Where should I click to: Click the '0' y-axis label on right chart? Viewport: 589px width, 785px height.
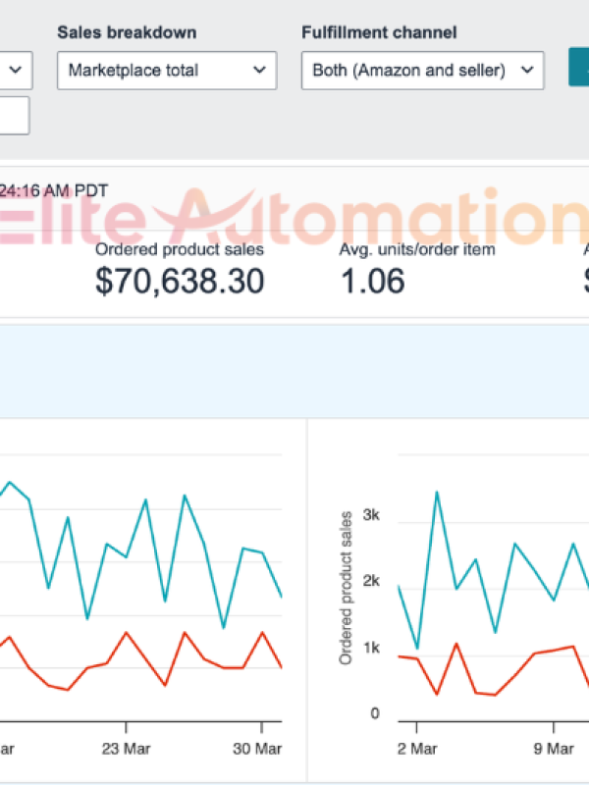(x=375, y=713)
